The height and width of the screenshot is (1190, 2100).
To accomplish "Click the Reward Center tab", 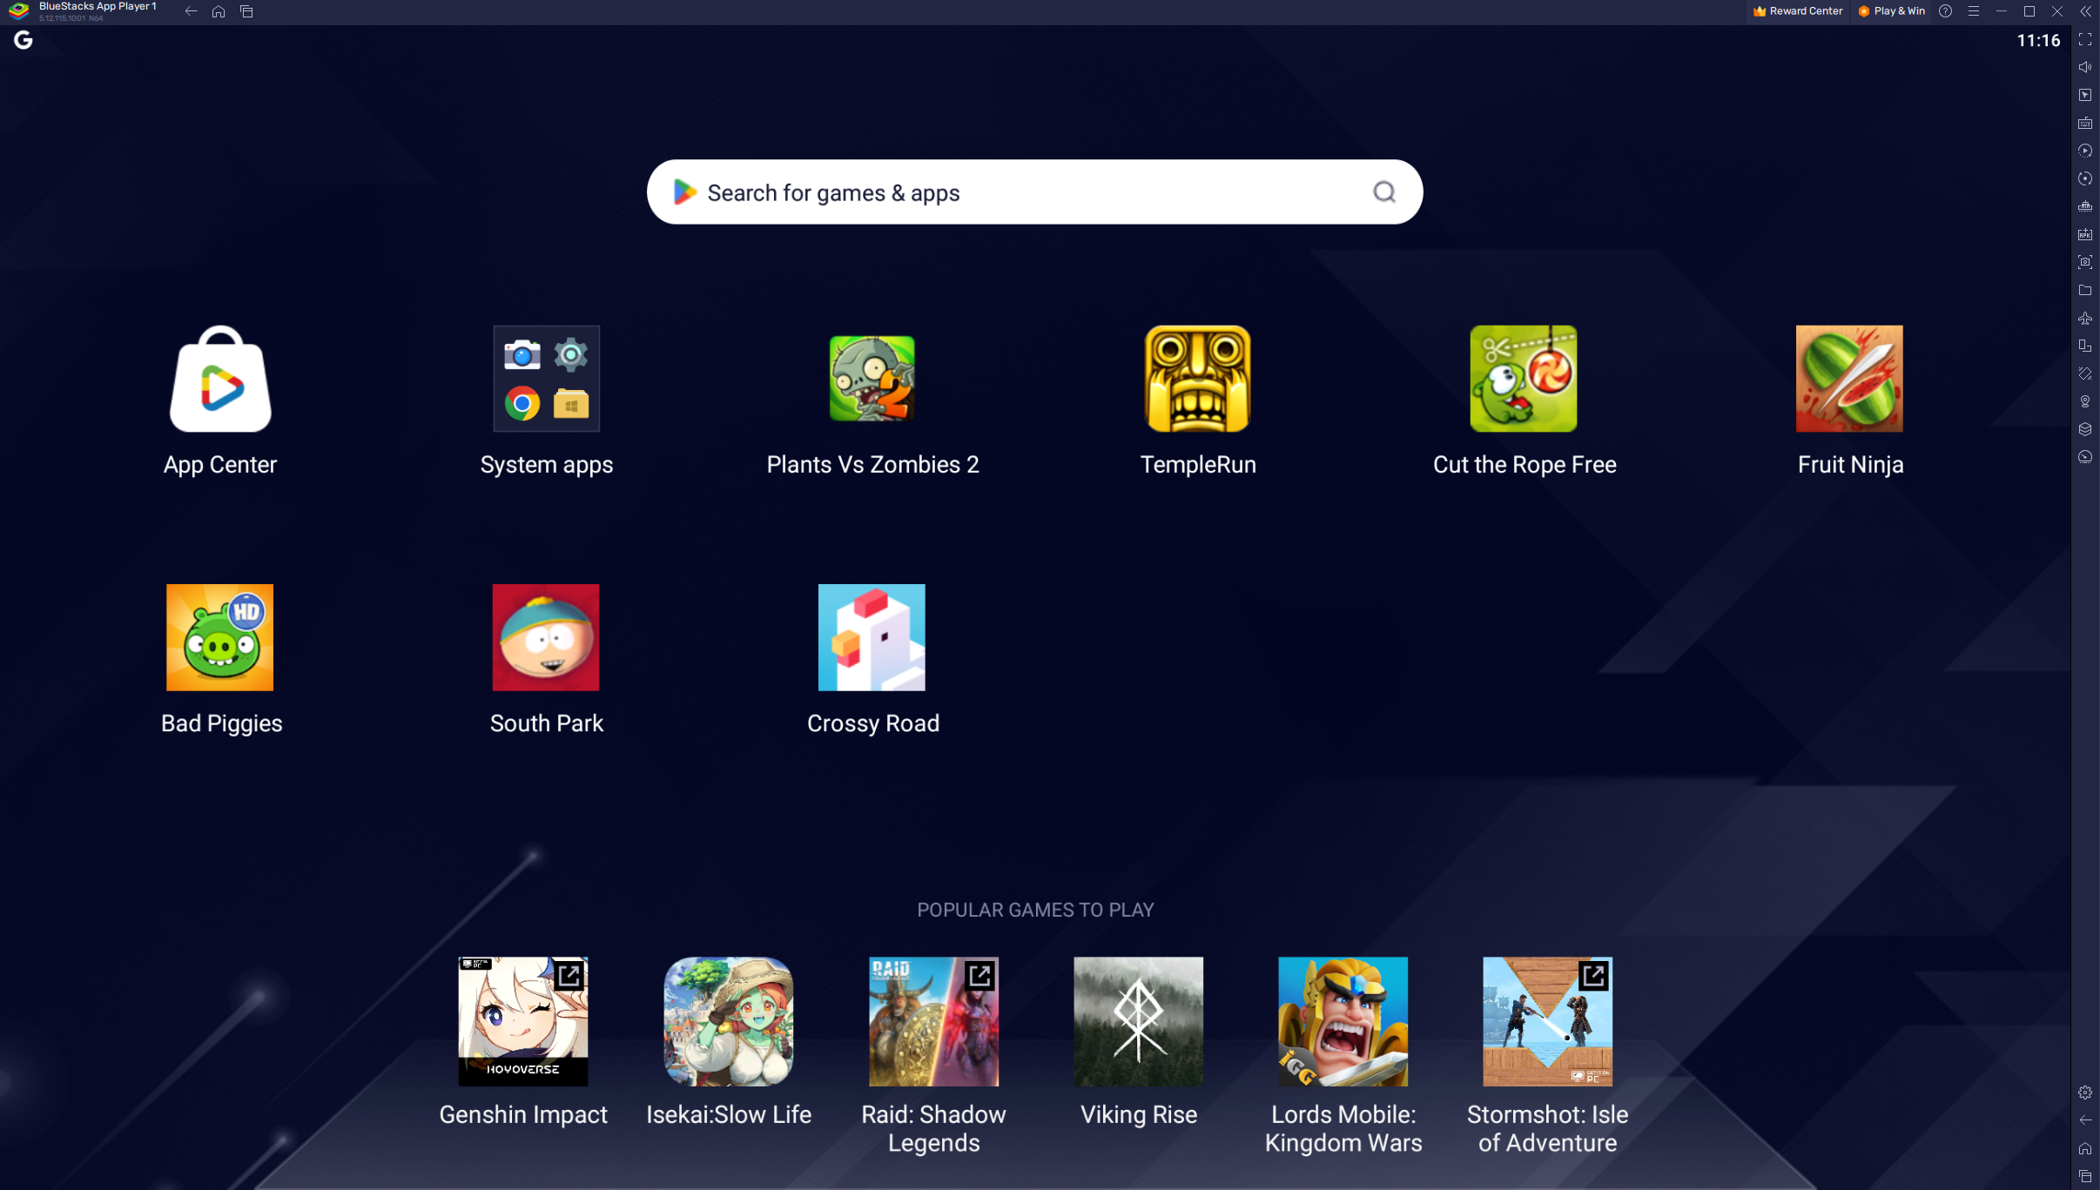I will (x=1798, y=11).
